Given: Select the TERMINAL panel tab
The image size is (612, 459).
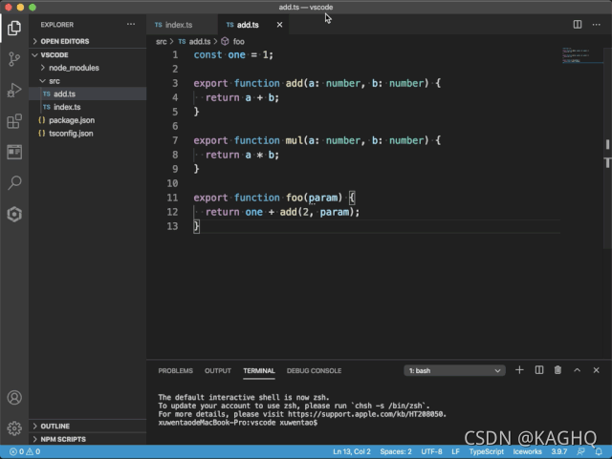Looking at the screenshot, I should click(259, 370).
